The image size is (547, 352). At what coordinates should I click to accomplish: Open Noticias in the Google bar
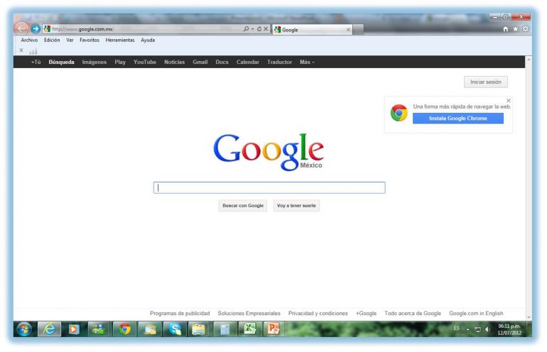point(175,62)
